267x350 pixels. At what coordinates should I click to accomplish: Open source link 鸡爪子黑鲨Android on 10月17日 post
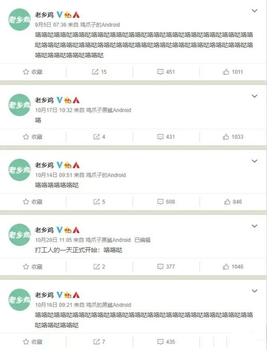tap(108, 110)
